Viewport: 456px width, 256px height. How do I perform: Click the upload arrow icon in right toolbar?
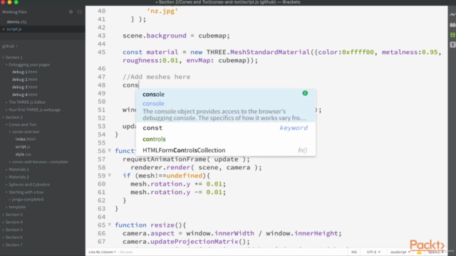tap(452, 45)
